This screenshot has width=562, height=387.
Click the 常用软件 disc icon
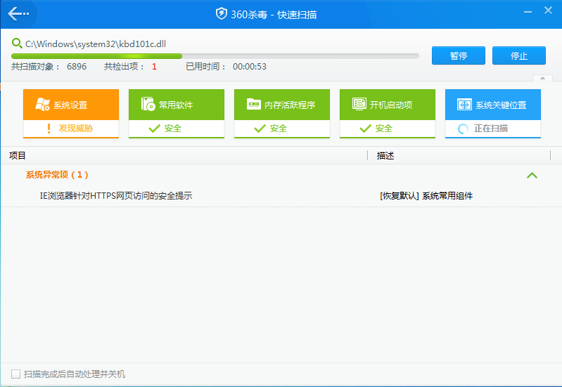[x=148, y=105]
